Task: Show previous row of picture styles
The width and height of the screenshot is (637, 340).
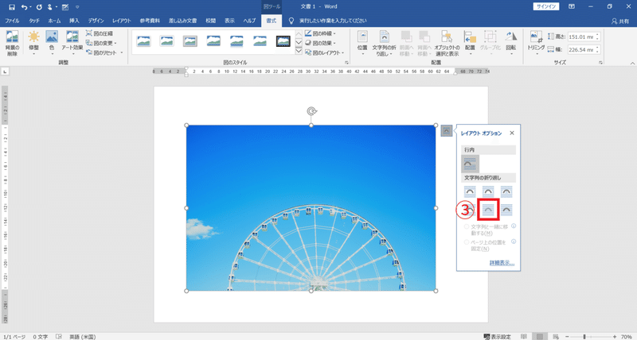Action: click(299, 33)
